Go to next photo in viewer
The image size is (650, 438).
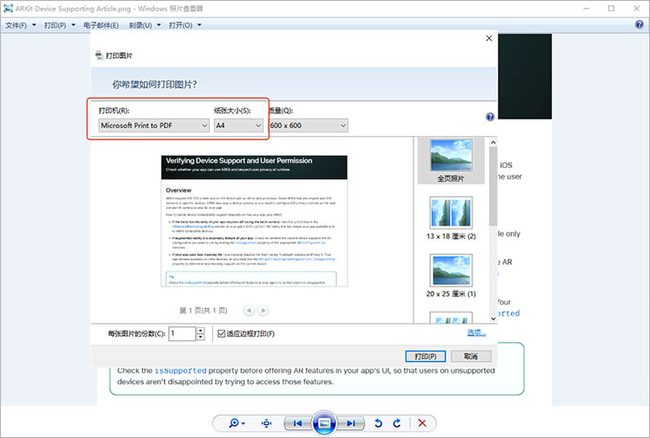coord(351,423)
